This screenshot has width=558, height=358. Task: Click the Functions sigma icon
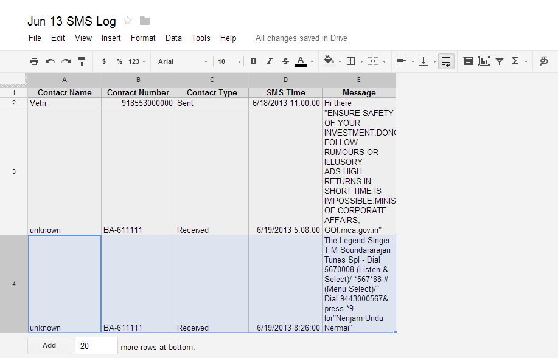515,61
